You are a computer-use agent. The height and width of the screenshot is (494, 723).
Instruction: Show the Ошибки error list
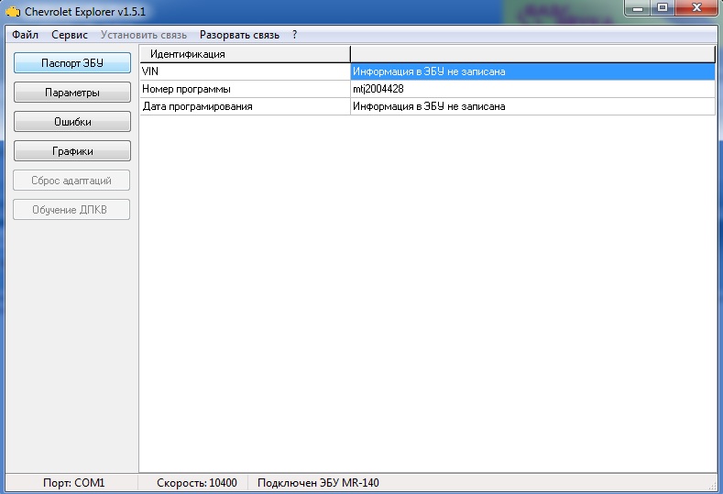coord(72,122)
